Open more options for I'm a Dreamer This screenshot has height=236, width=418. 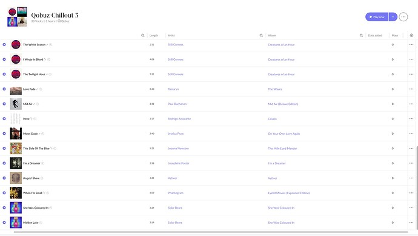pos(411,163)
